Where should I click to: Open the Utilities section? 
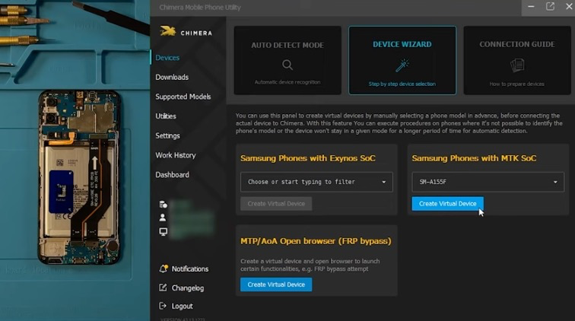pyautogui.click(x=166, y=116)
